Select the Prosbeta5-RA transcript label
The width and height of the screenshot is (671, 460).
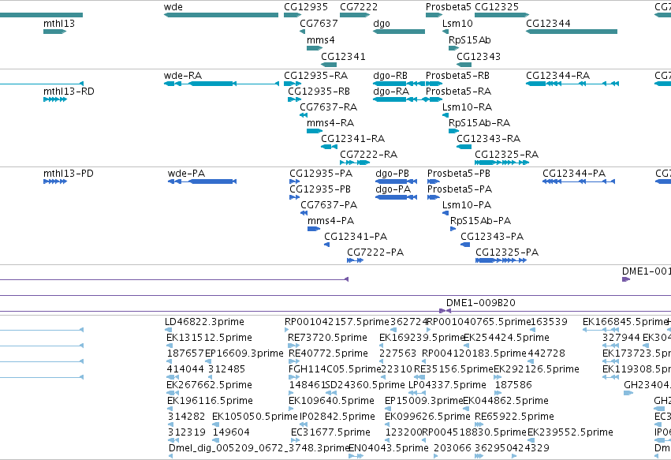point(458,92)
